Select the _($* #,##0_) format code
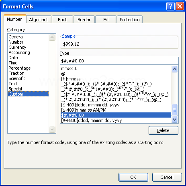The height and width of the screenshot is (186, 186). 116,84
